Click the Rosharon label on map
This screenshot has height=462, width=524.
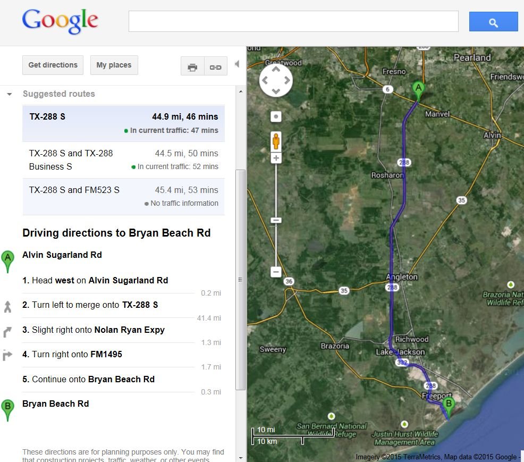[387, 175]
